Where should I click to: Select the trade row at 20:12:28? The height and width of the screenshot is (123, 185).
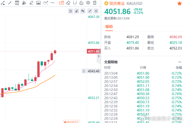pyautogui.click(x=143, y=114)
